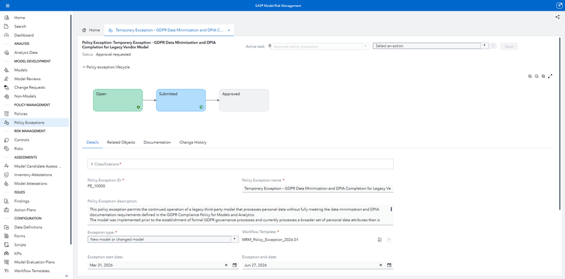Switch to the Related Objects tab
The height and width of the screenshot is (279, 565).
121,143
